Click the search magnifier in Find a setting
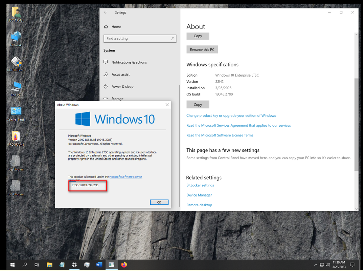 [173, 39]
